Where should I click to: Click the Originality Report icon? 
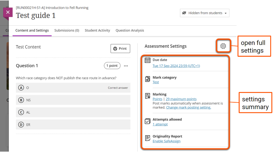pyautogui.click(x=147, y=138)
